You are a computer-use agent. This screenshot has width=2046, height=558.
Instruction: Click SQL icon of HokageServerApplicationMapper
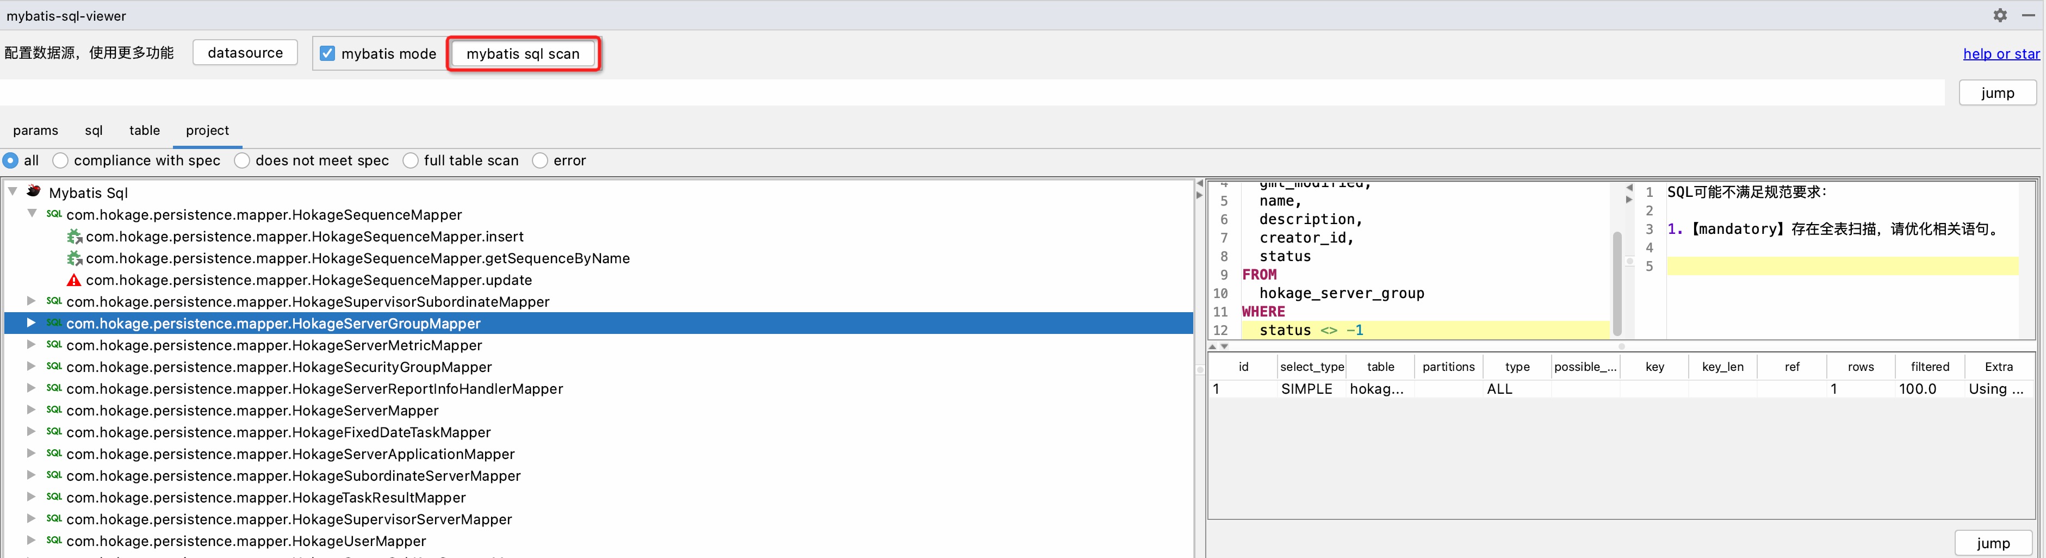pyautogui.click(x=54, y=453)
